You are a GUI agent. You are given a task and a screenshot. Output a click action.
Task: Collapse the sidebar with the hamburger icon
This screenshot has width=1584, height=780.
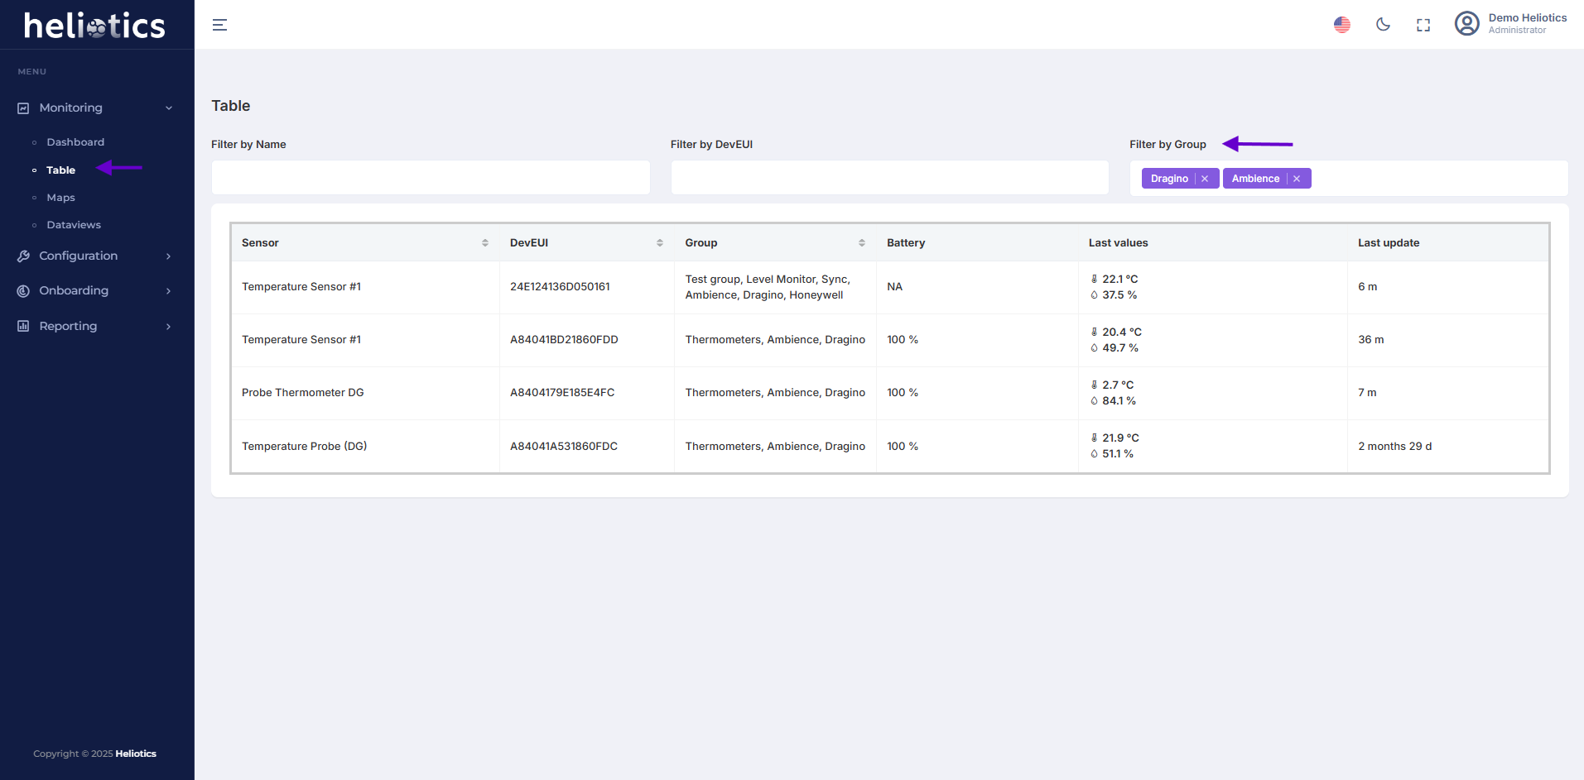(x=219, y=25)
